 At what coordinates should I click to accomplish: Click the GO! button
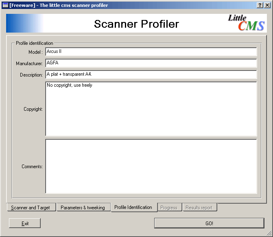pos(209,223)
